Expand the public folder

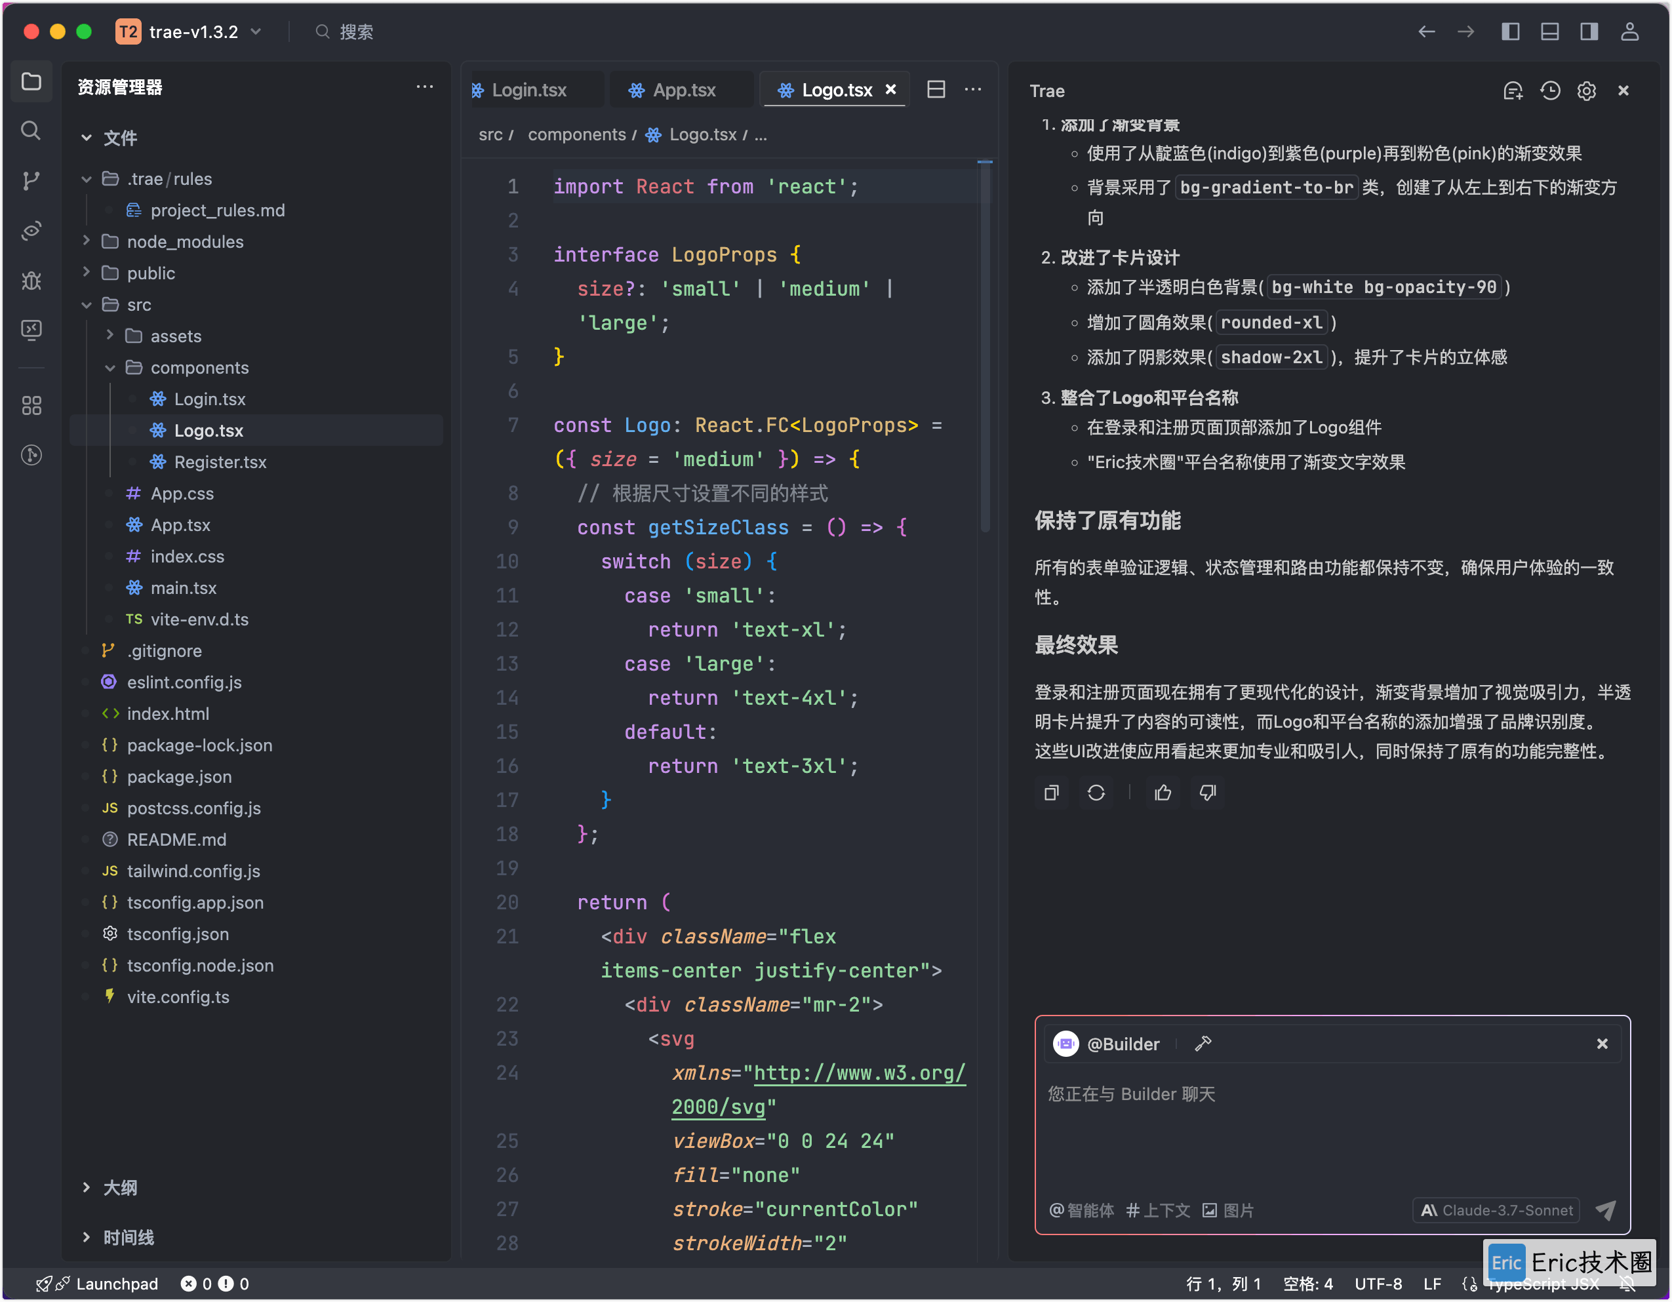(87, 273)
